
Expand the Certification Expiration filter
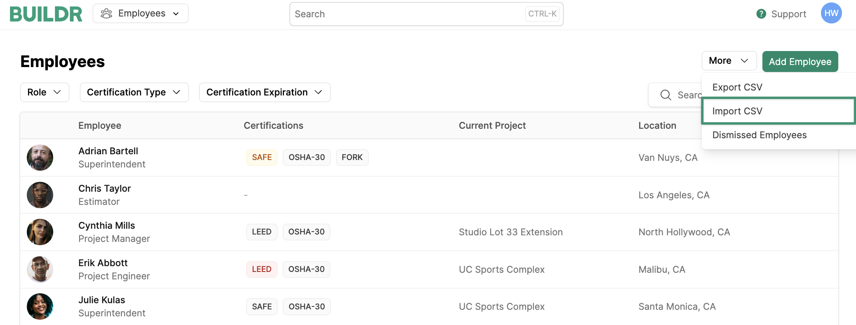264,92
